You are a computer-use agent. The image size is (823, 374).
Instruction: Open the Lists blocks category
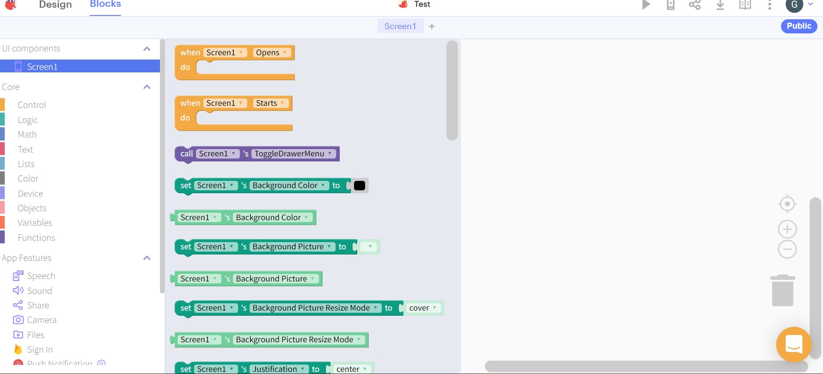point(26,164)
